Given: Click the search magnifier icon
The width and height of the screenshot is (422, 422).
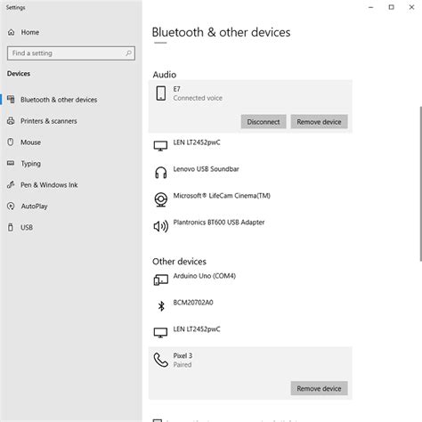Looking at the screenshot, I should pos(128,53).
